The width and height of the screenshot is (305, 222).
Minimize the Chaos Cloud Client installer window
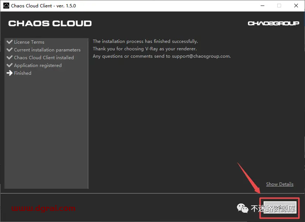coord(262,6)
